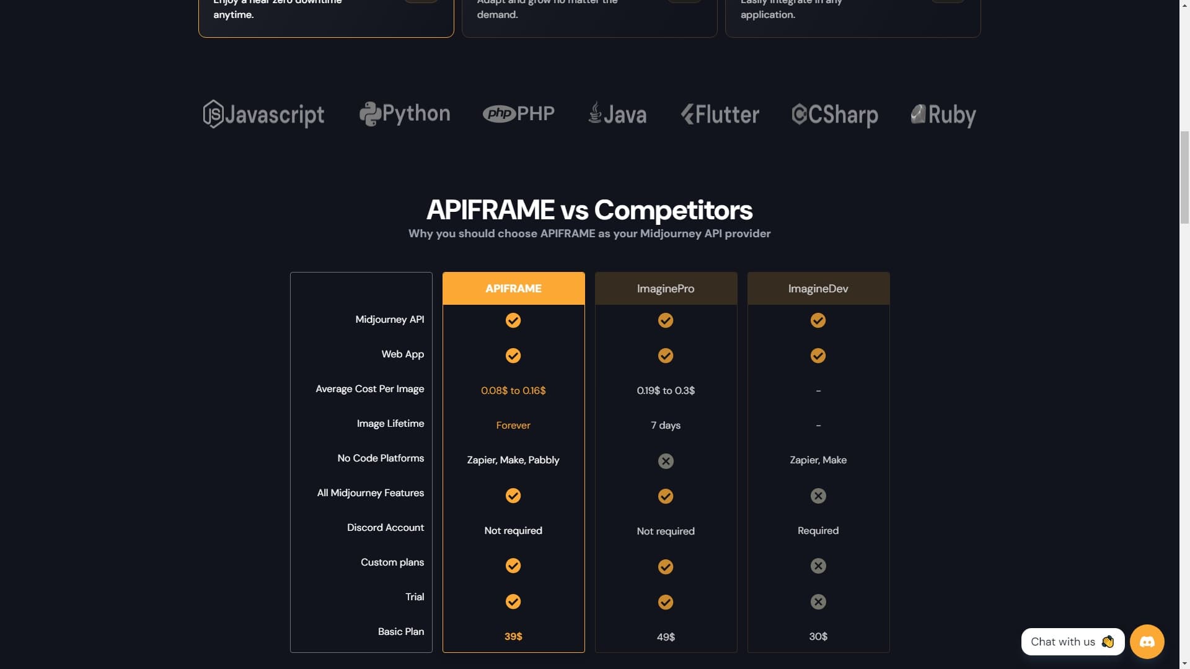Click ImaginePro Custom plans checkmark

[x=666, y=567]
